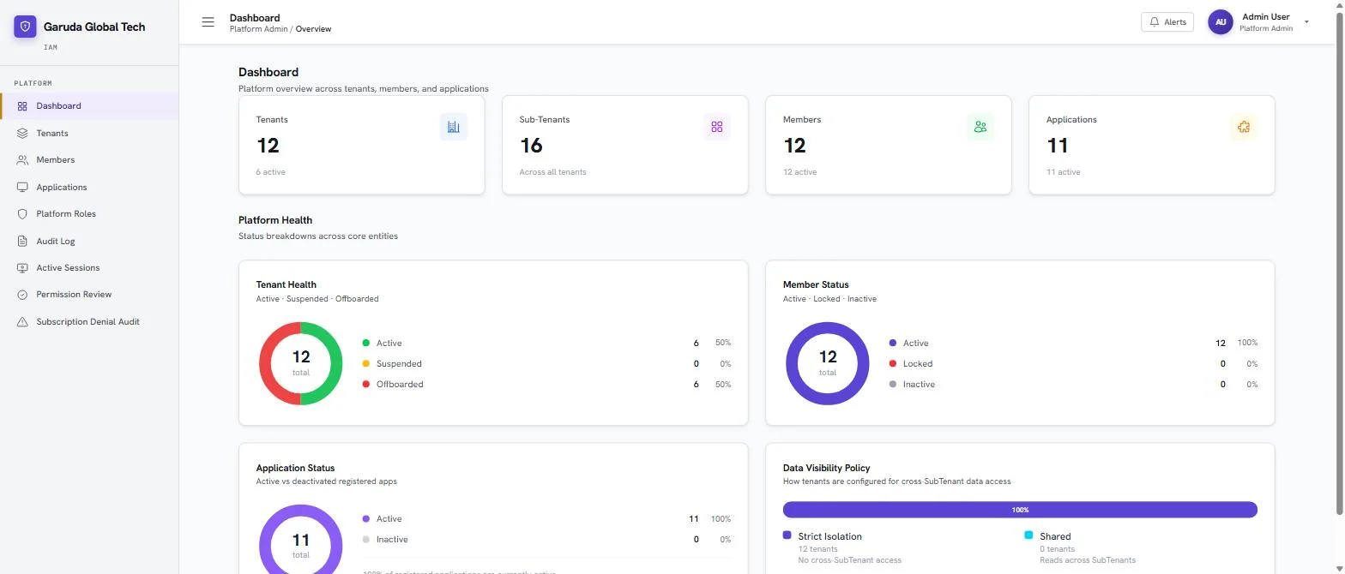
Task: Click the "Offboarded" legend label
Action: pos(400,385)
